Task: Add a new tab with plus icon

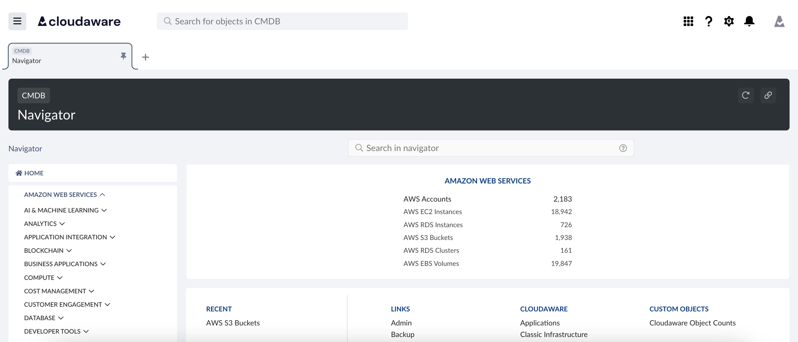Action: 145,57
